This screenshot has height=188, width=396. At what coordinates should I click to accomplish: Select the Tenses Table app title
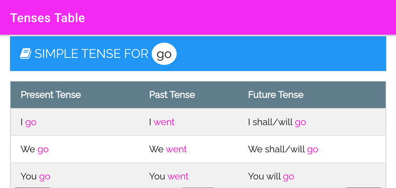tap(48, 18)
